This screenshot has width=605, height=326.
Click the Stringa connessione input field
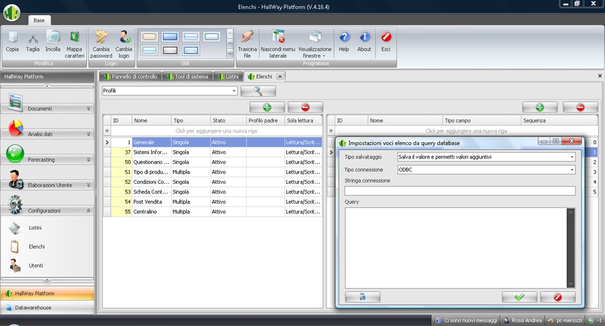(x=460, y=191)
